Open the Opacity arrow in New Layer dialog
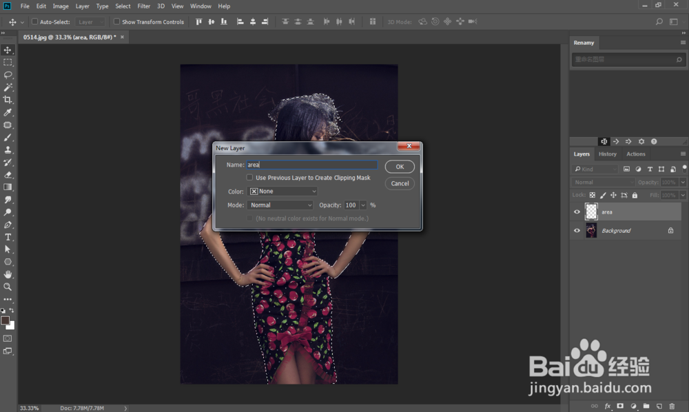 tap(363, 205)
